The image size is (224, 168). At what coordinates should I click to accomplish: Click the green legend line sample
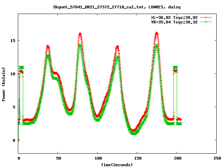click(x=206, y=22)
